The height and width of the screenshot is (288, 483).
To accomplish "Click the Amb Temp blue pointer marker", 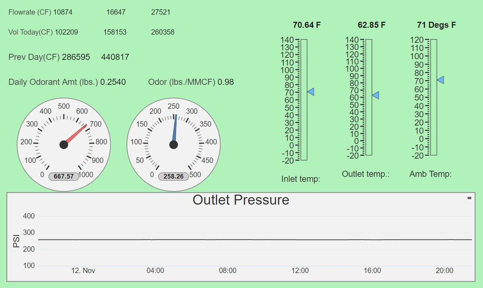I will click(x=440, y=80).
